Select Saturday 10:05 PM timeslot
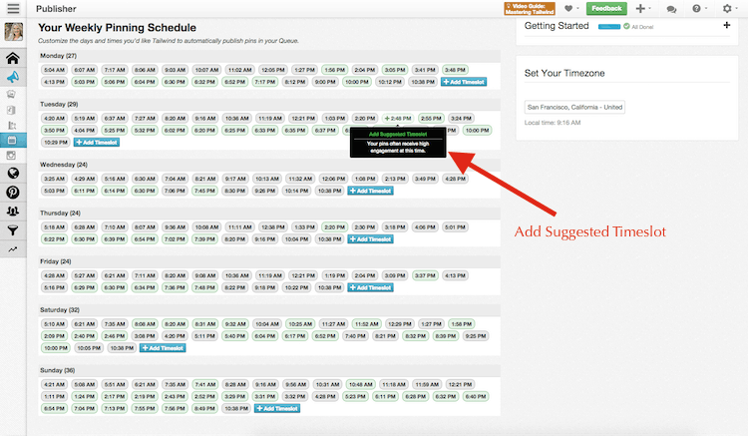The image size is (748, 436). click(89, 348)
